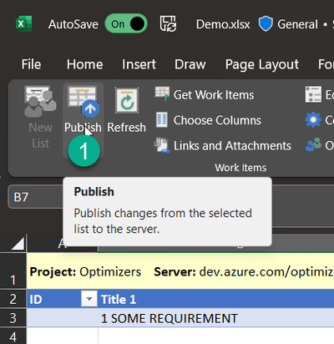Select row 3 header

click(x=13, y=318)
